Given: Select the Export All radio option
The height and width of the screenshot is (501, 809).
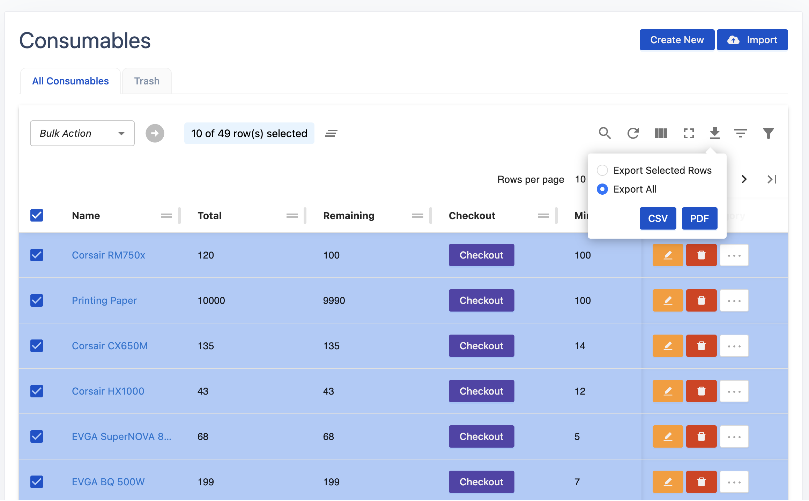Looking at the screenshot, I should coord(602,189).
